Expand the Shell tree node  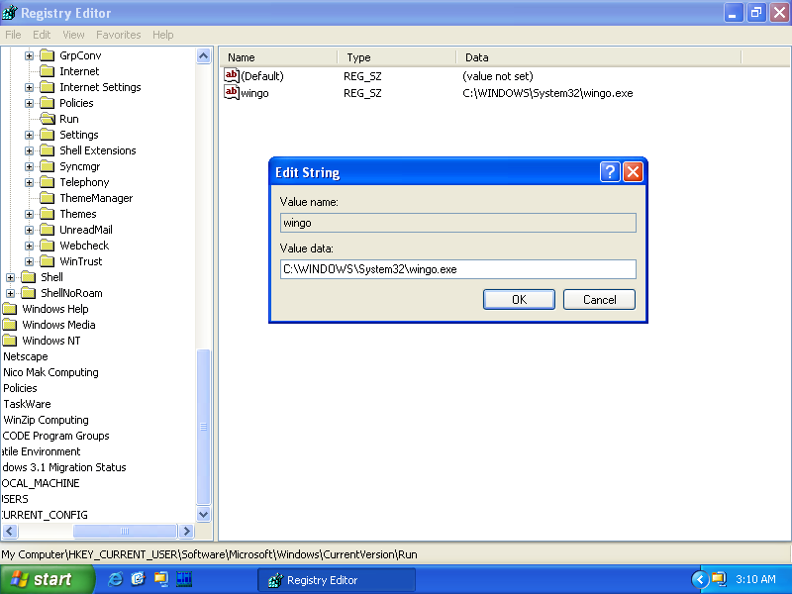pos(10,278)
